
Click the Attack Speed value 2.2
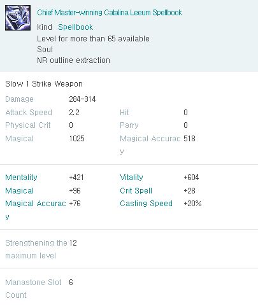click(74, 112)
